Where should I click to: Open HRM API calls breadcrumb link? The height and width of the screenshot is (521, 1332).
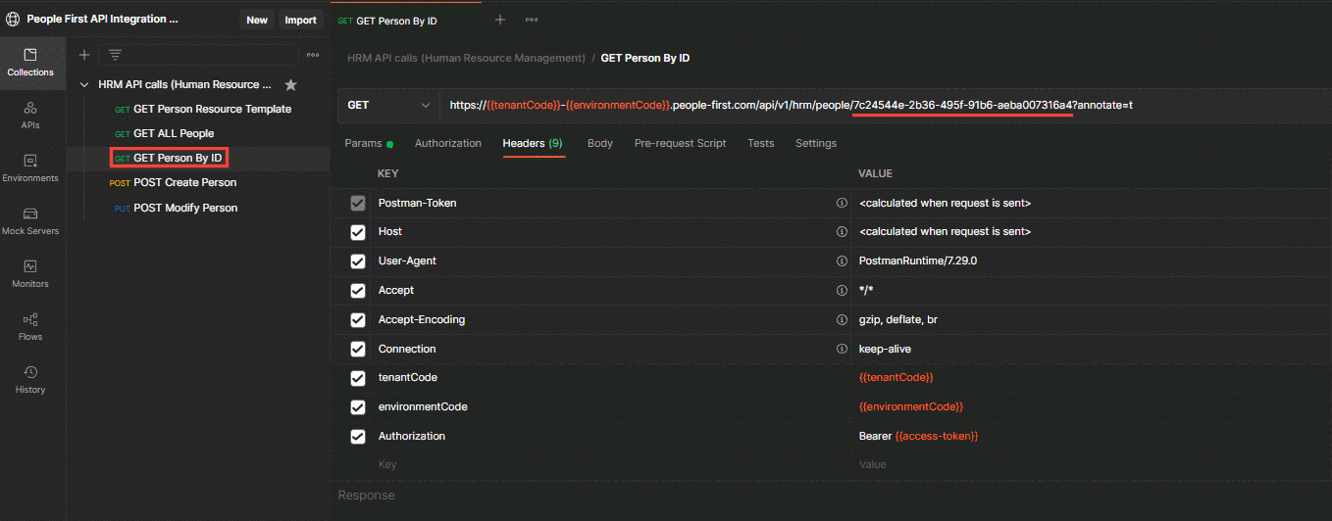[466, 58]
